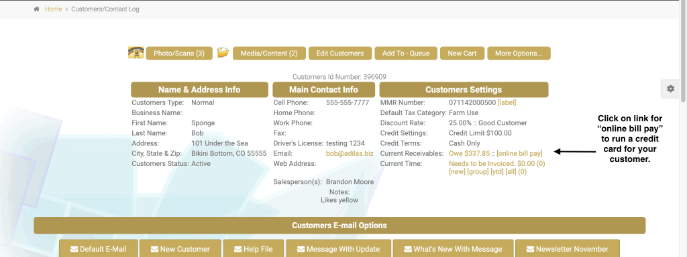Click the [group] time link
Image resolution: width=687 pixels, height=257 pixels.
click(478, 172)
